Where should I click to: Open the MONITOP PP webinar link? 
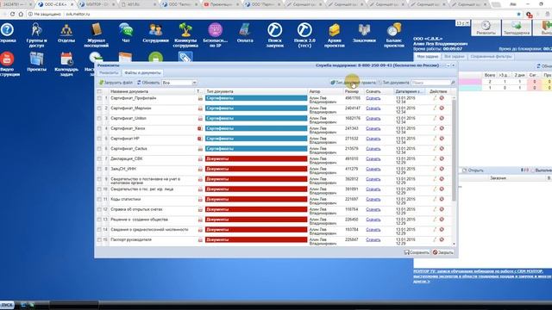(482, 276)
